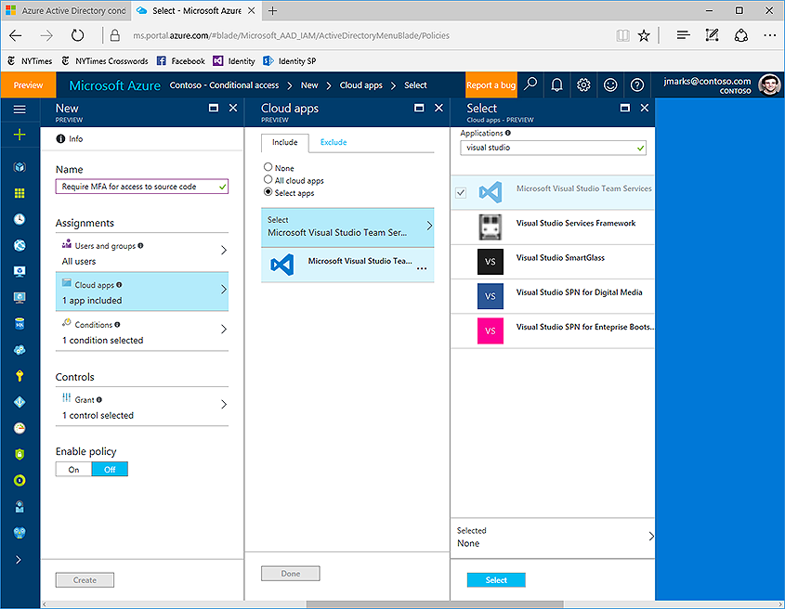This screenshot has width=785, height=609.
Task: Expand Cloud apps assignment row
Action: 142,292
